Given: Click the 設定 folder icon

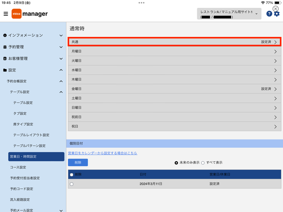Looking at the screenshot, I should pos(5,70).
